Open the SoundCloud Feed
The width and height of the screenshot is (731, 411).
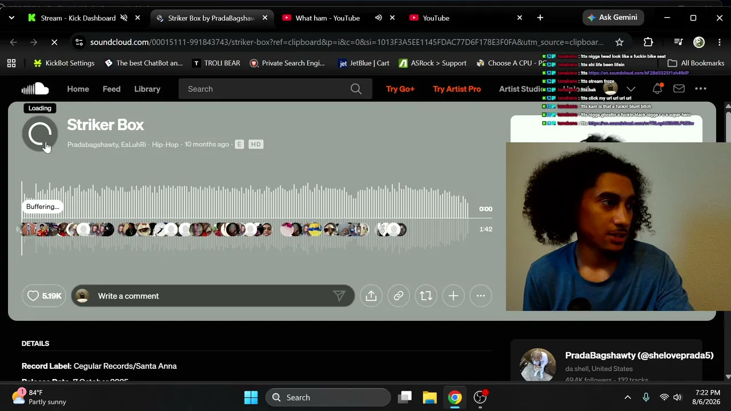coord(111,89)
